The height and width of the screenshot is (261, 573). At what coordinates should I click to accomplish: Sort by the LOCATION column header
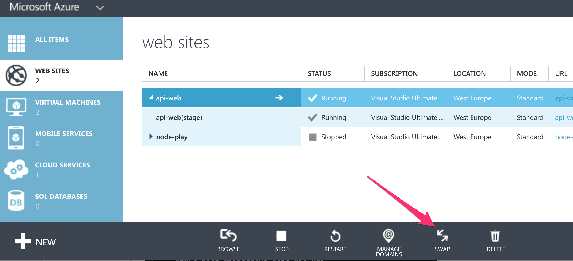pos(469,73)
